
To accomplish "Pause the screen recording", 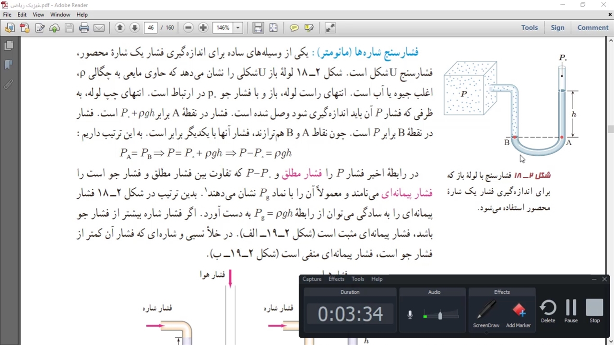I will (x=571, y=311).
